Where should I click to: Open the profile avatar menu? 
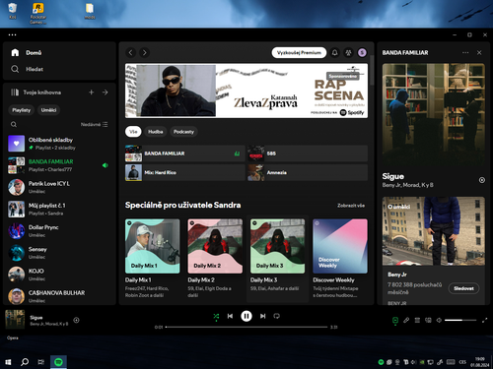[x=362, y=53]
